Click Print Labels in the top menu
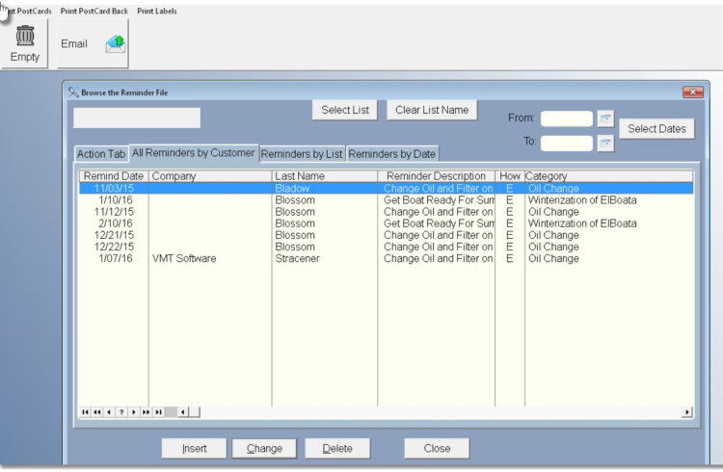Image resolution: width=723 pixels, height=472 pixels. [157, 11]
